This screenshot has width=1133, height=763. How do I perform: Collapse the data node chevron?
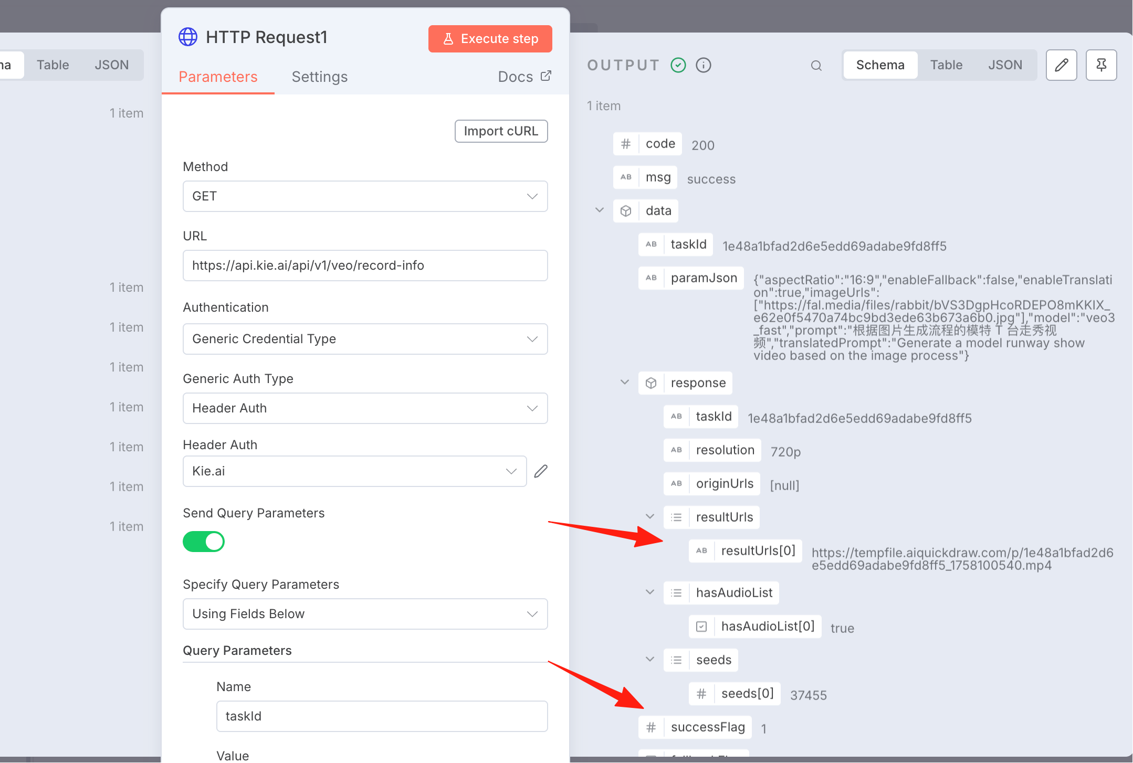coord(599,210)
